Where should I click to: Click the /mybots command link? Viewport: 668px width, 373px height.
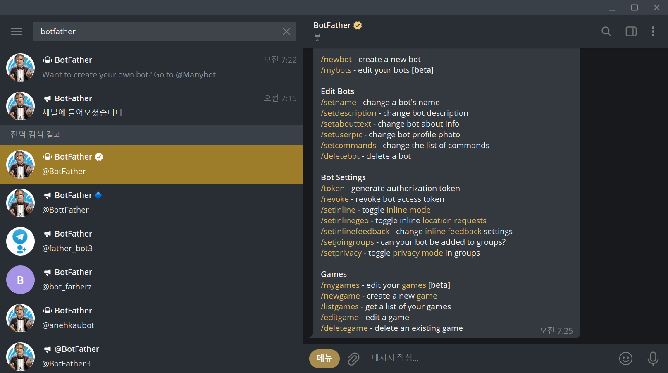coord(336,70)
